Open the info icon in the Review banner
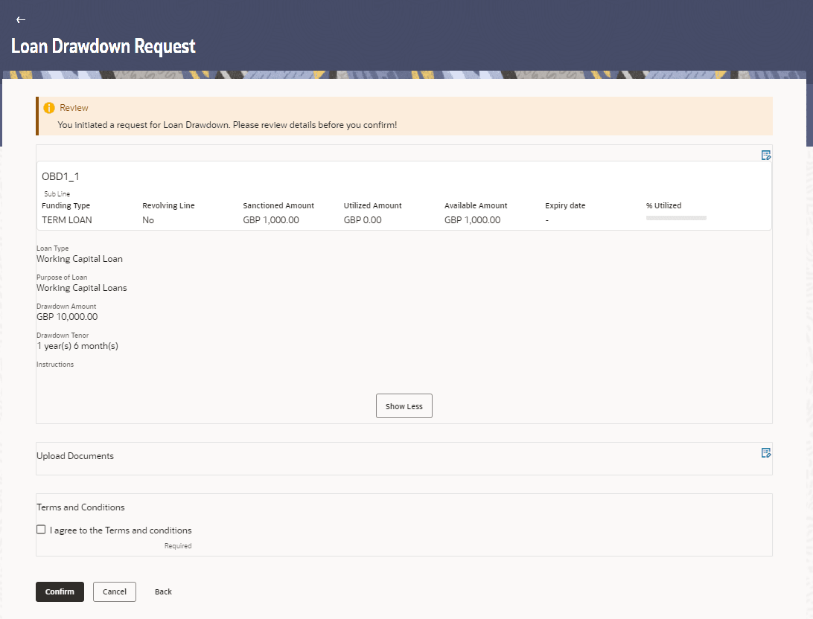813x619 pixels. 48,108
